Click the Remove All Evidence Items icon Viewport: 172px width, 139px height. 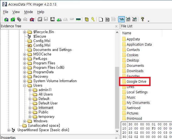click(32, 19)
